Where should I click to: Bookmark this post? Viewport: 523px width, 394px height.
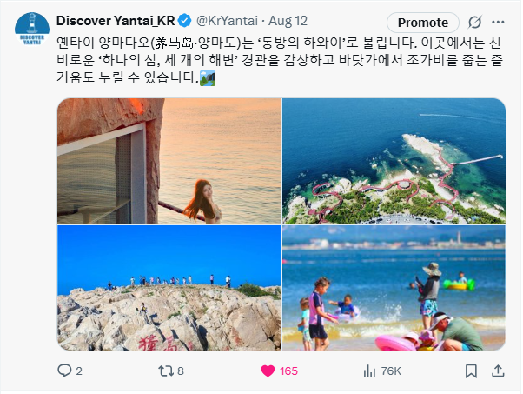click(471, 371)
